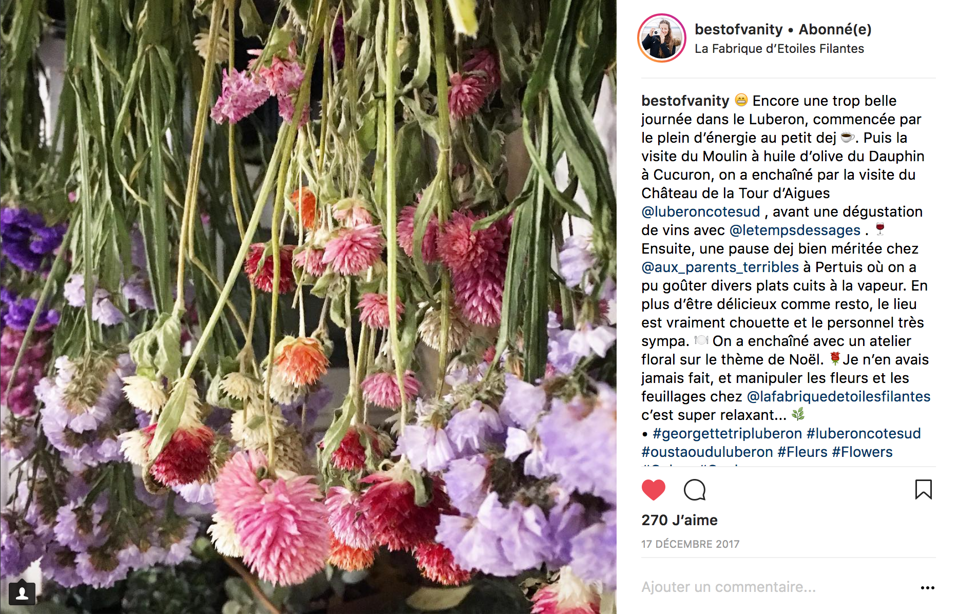The height and width of the screenshot is (614, 957).
Task: Focus the Ajouter un commentaire field
Action: [775, 587]
